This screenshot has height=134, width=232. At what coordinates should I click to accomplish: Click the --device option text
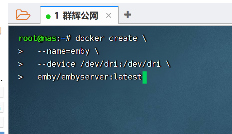pos(56,64)
